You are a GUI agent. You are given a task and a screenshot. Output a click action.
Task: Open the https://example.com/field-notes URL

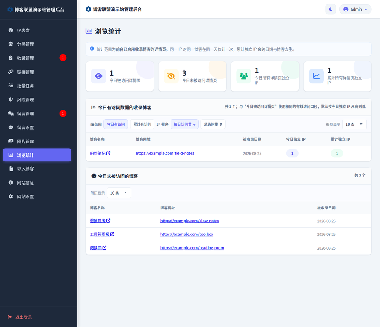coord(165,153)
